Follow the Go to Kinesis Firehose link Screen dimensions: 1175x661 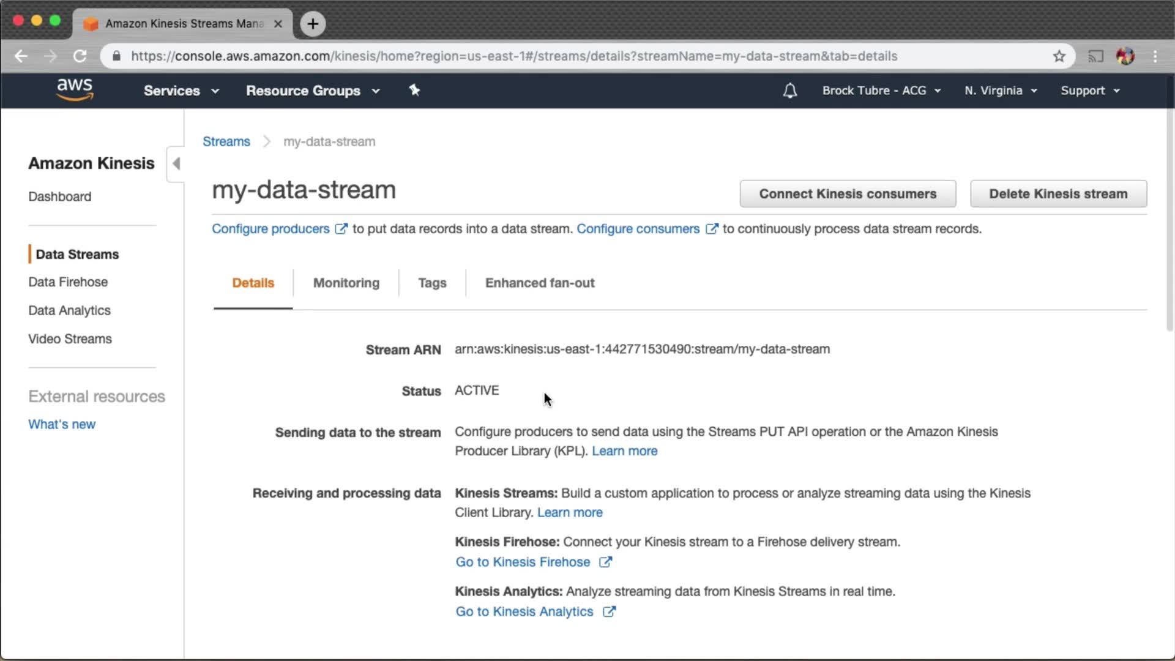[x=523, y=562]
